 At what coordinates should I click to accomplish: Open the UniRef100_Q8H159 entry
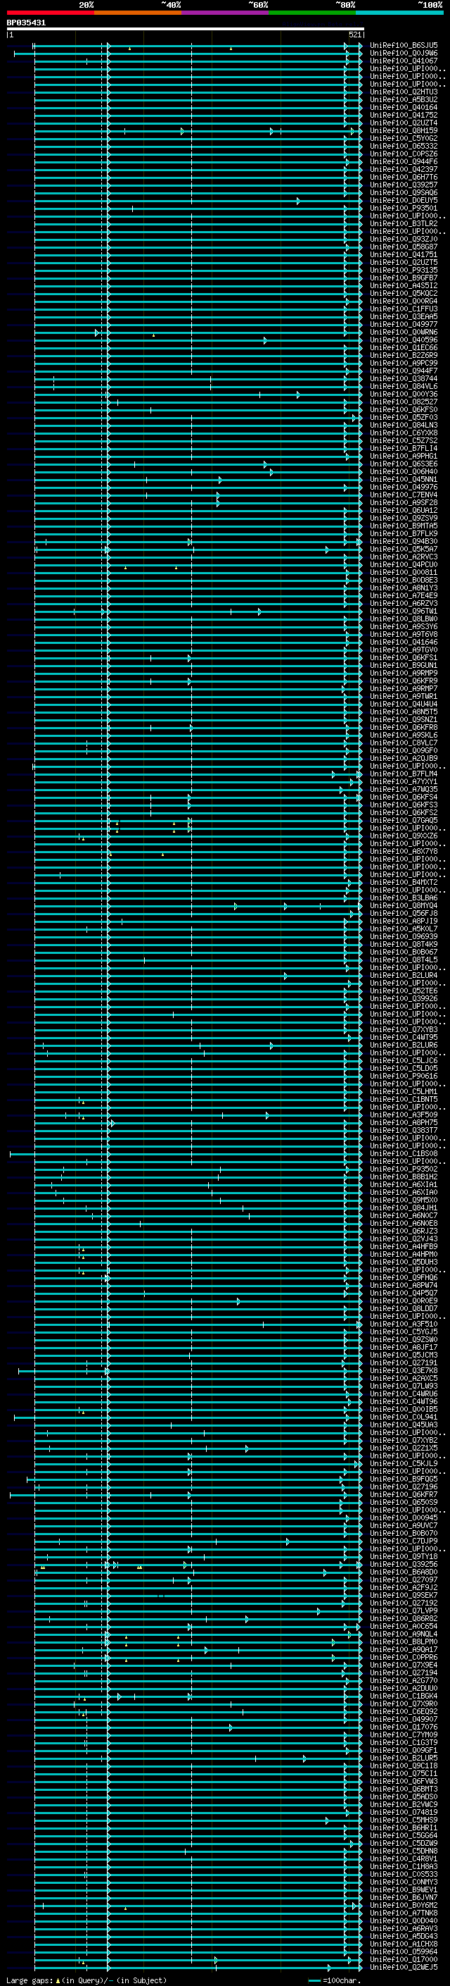pos(404,131)
